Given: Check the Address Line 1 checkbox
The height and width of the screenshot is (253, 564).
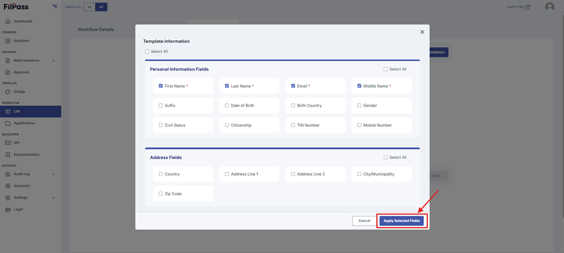Looking at the screenshot, I should pos(227,174).
